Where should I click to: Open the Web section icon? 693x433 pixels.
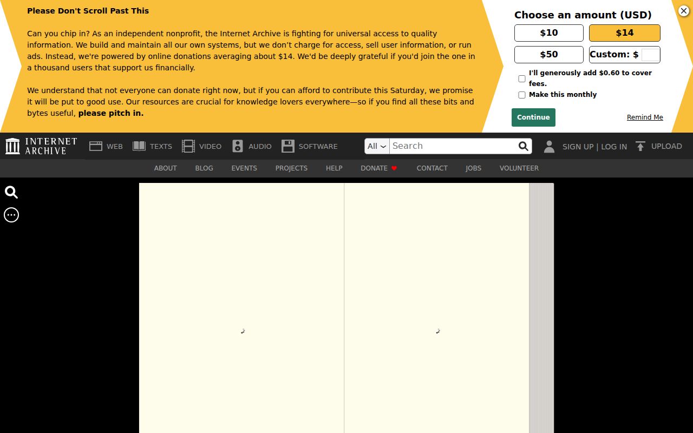96,146
